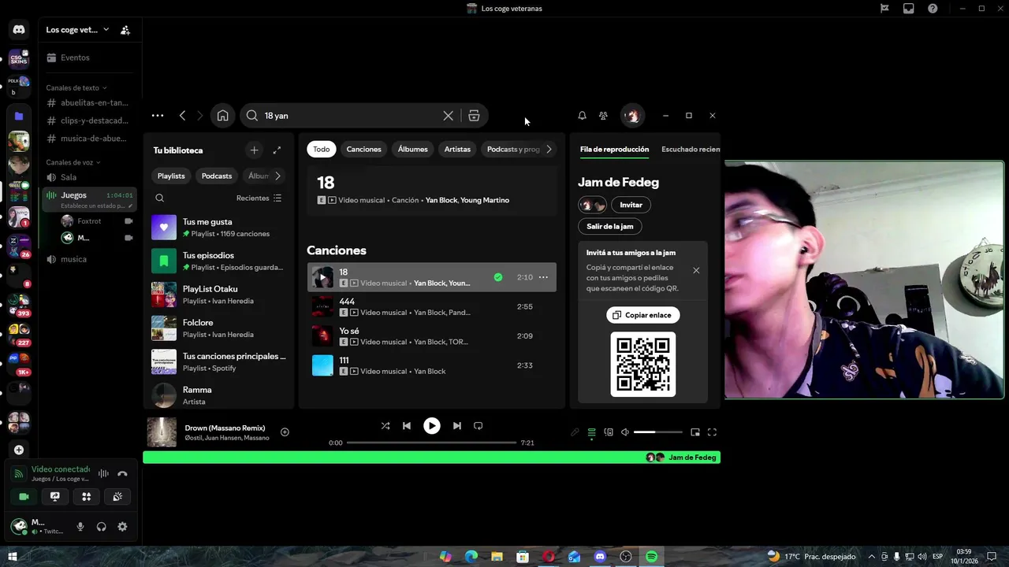The image size is (1009, 567).
Task: Open artist 'Ramma' in library
Action: pos(219,395)
